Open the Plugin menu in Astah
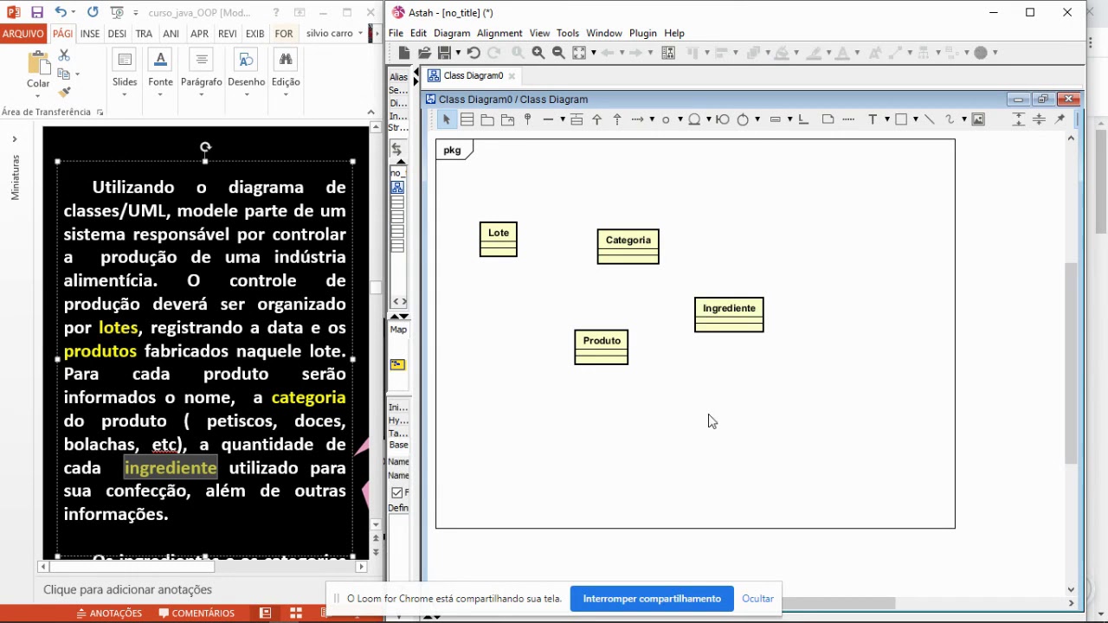 tap(643, 33)
